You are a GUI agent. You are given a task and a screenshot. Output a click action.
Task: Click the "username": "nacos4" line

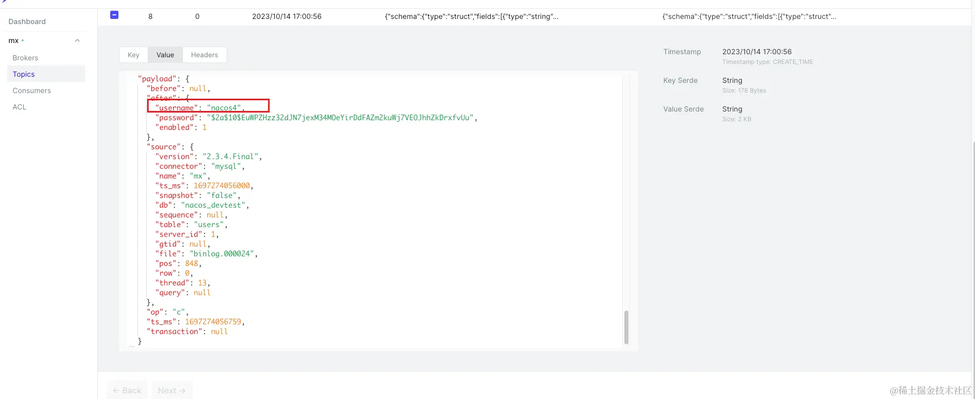pos(200,108)
